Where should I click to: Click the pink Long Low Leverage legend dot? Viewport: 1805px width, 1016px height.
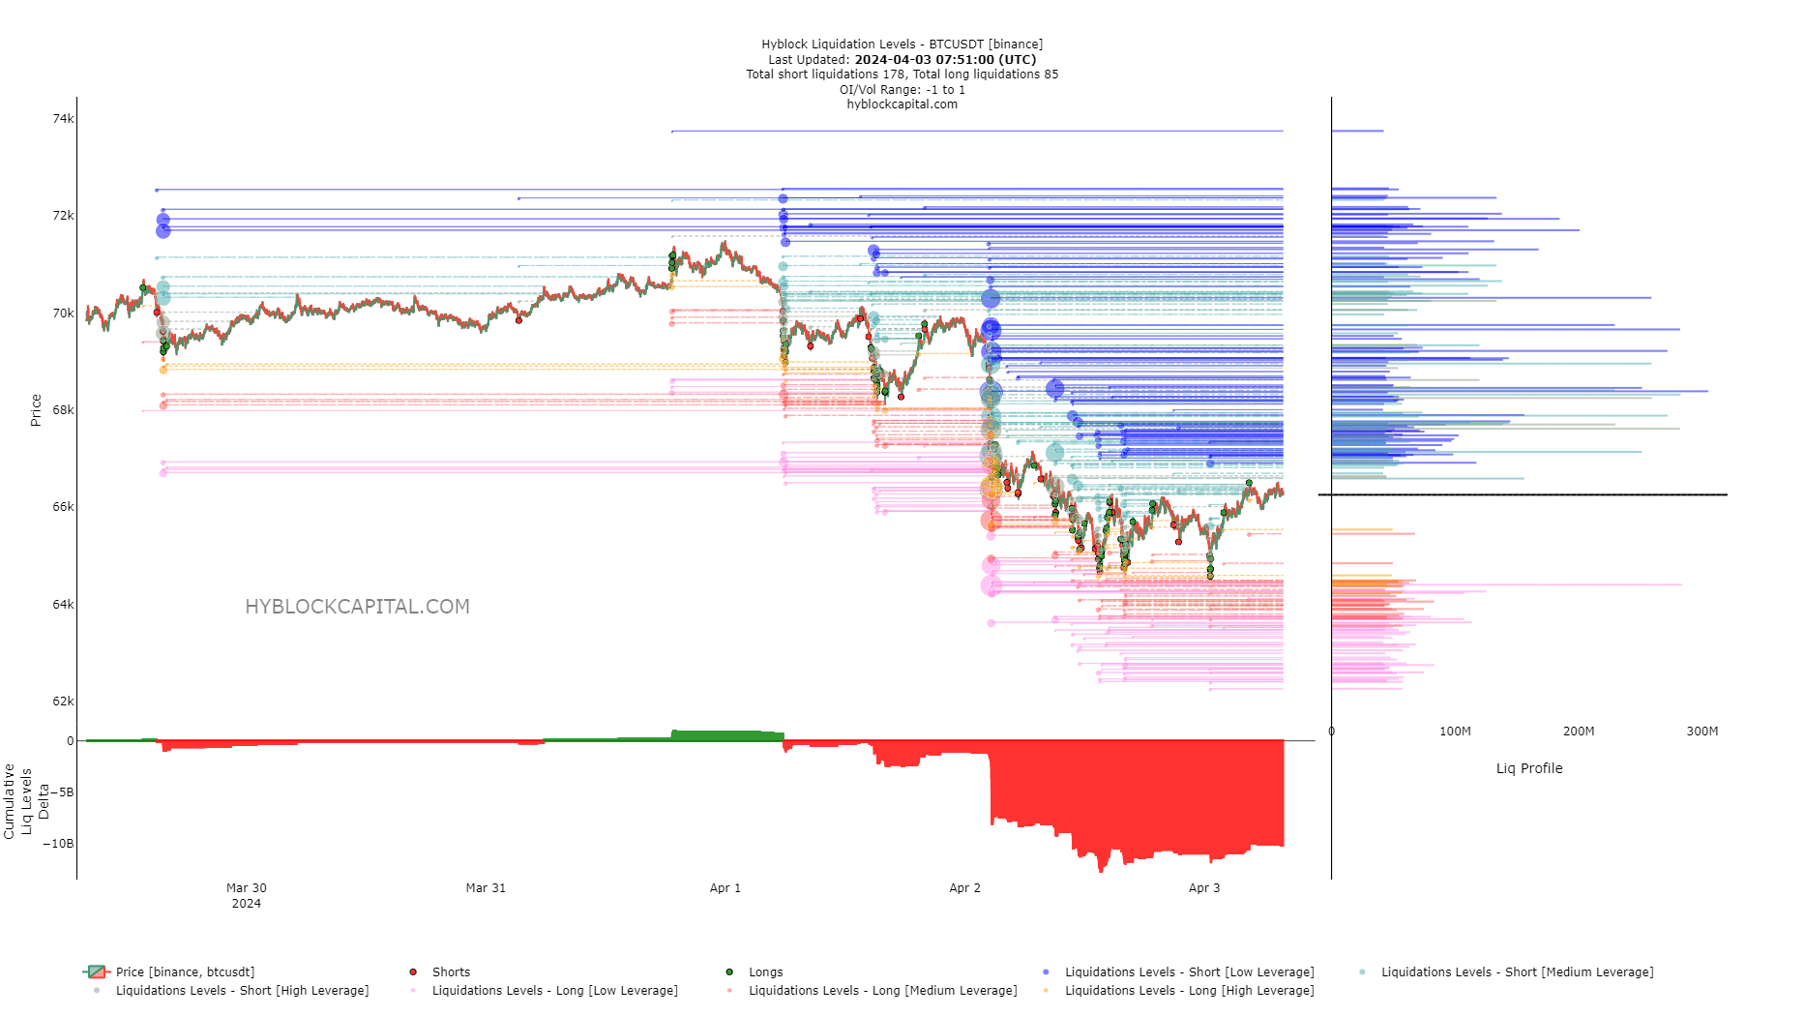[x=413, y=990]
